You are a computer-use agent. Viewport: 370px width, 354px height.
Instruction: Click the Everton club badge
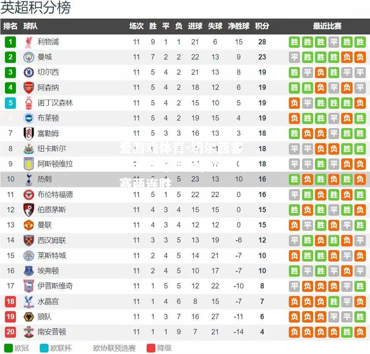28,271
